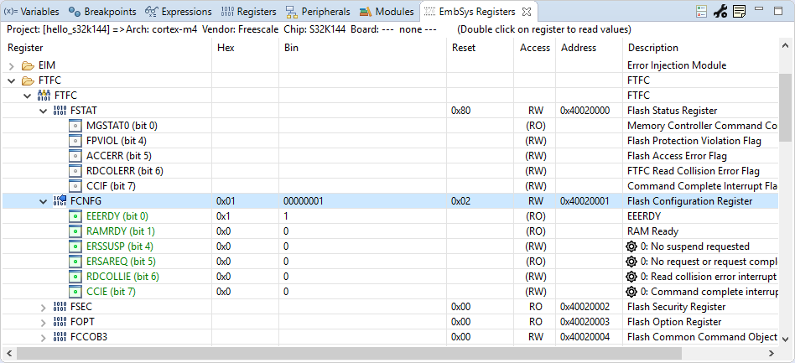Click the MGSTAT0 bit field icon
Image resolution: width=795 pixels, height=363 pixels.
click(75, 126)
